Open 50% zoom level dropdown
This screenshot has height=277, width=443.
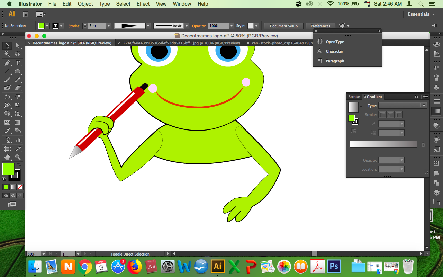(43, 254)
